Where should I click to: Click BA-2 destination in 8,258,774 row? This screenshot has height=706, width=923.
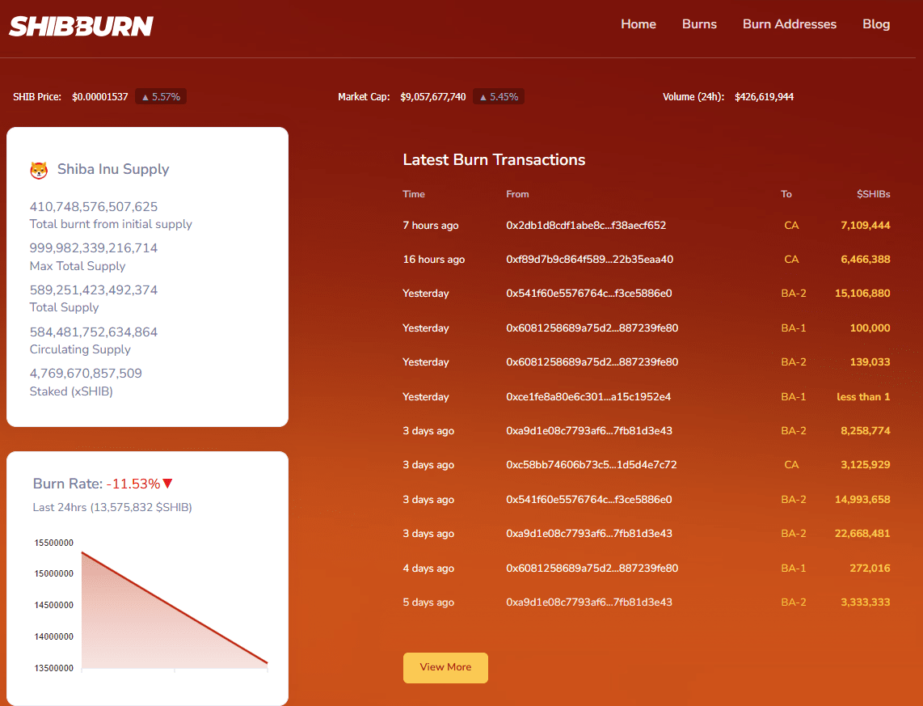(x=794, y=430)
